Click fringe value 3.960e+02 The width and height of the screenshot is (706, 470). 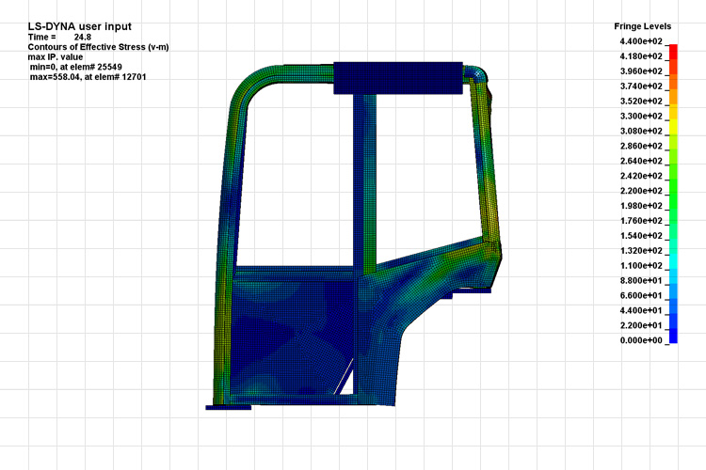click(641, 71)
